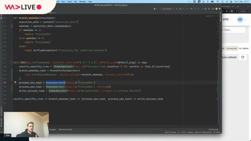Image resolution: width=251 pixels, height=141 pixels.
Task: Click the UTF-8 encoding status bar entry
Action: (183, 132)
